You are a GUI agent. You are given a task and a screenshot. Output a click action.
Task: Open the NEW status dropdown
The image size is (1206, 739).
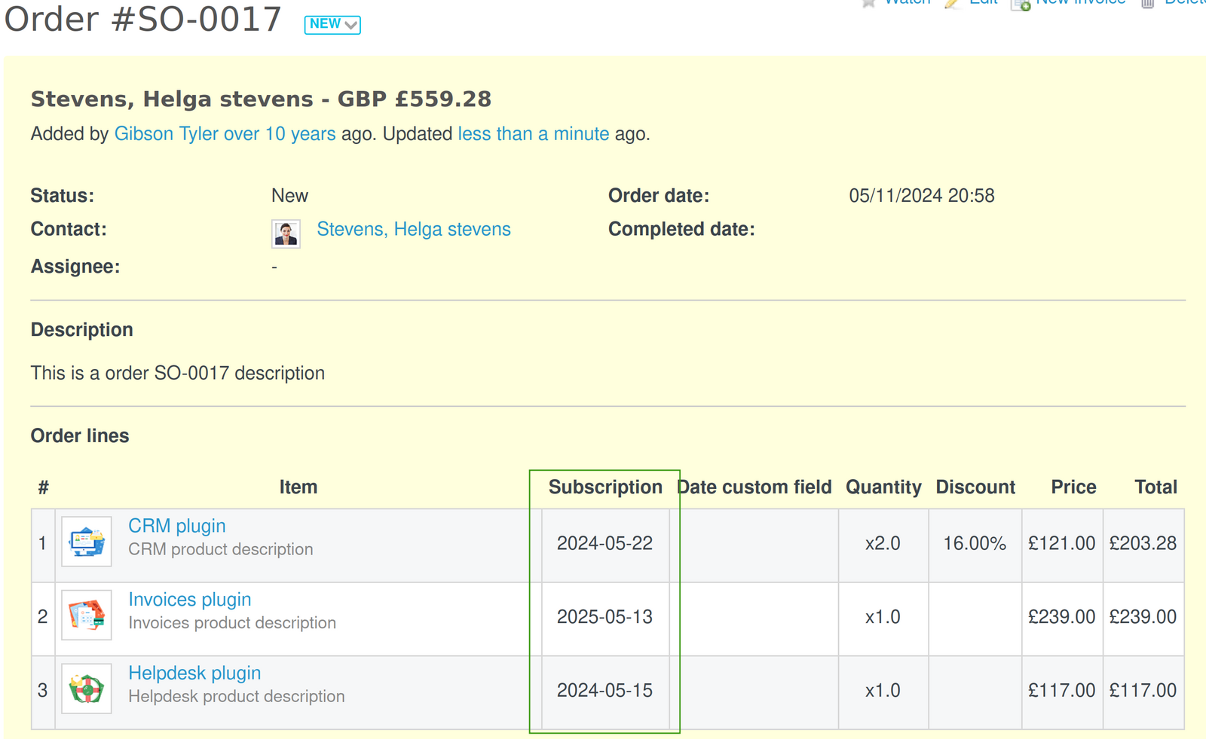point(332,25)
